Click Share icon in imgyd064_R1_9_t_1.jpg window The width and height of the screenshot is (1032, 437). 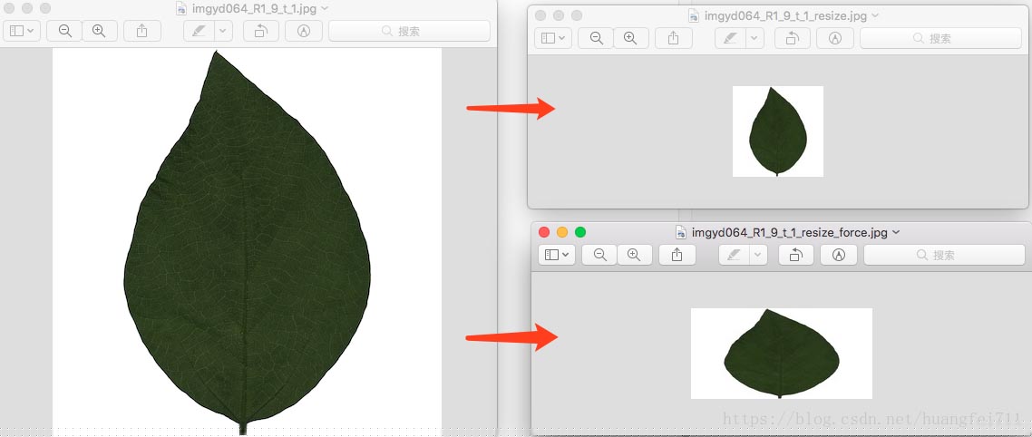tap(141, 31)
